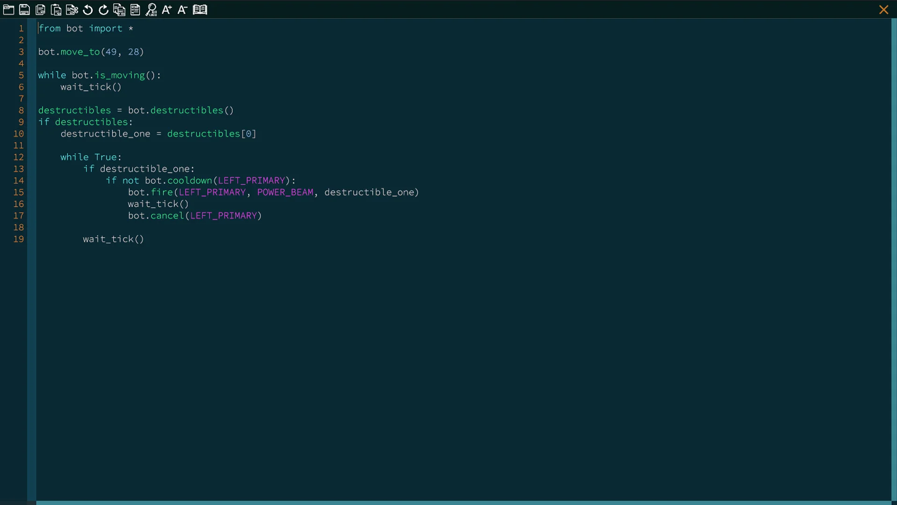This screenshot has height=505, width=897.
Task: Open the documentation book icon
Action: (200, 9)
